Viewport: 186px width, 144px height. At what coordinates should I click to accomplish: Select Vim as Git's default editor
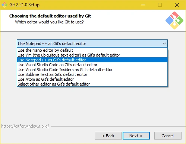pyautogui.click(x=92, y=55)
